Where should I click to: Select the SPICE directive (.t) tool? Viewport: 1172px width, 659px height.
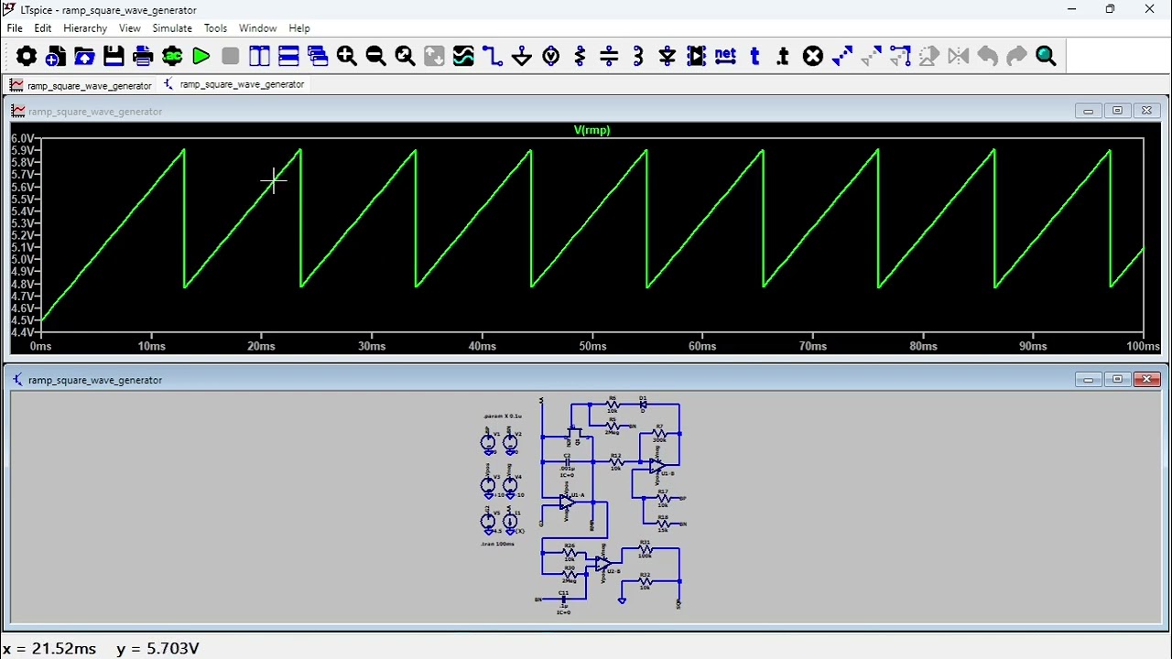coord(784,57)
